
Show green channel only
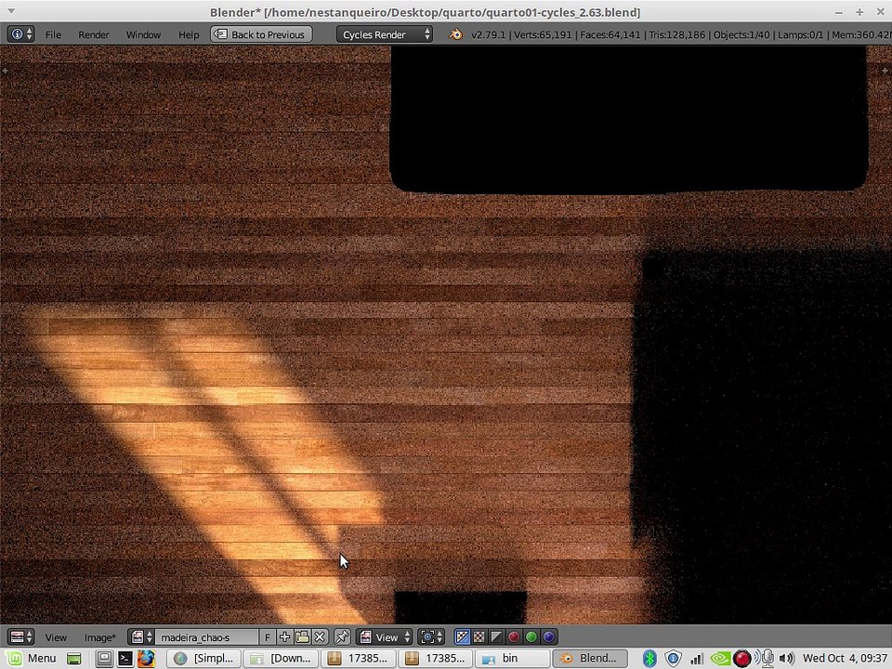click(x=531, y=637)
